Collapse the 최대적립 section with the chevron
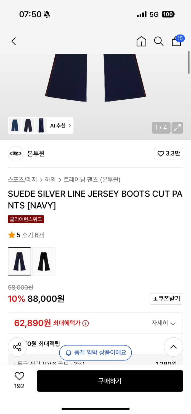191x414 pixels. click(173, 347)
